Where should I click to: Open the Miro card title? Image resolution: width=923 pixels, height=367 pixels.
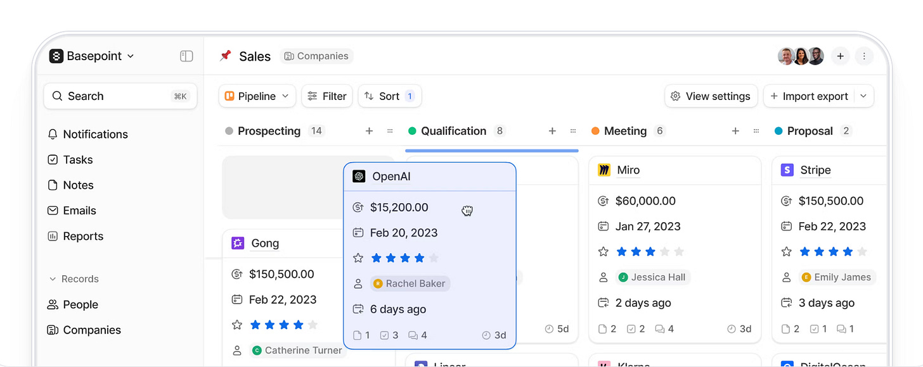pyautogui.click(x=628, y=170)
